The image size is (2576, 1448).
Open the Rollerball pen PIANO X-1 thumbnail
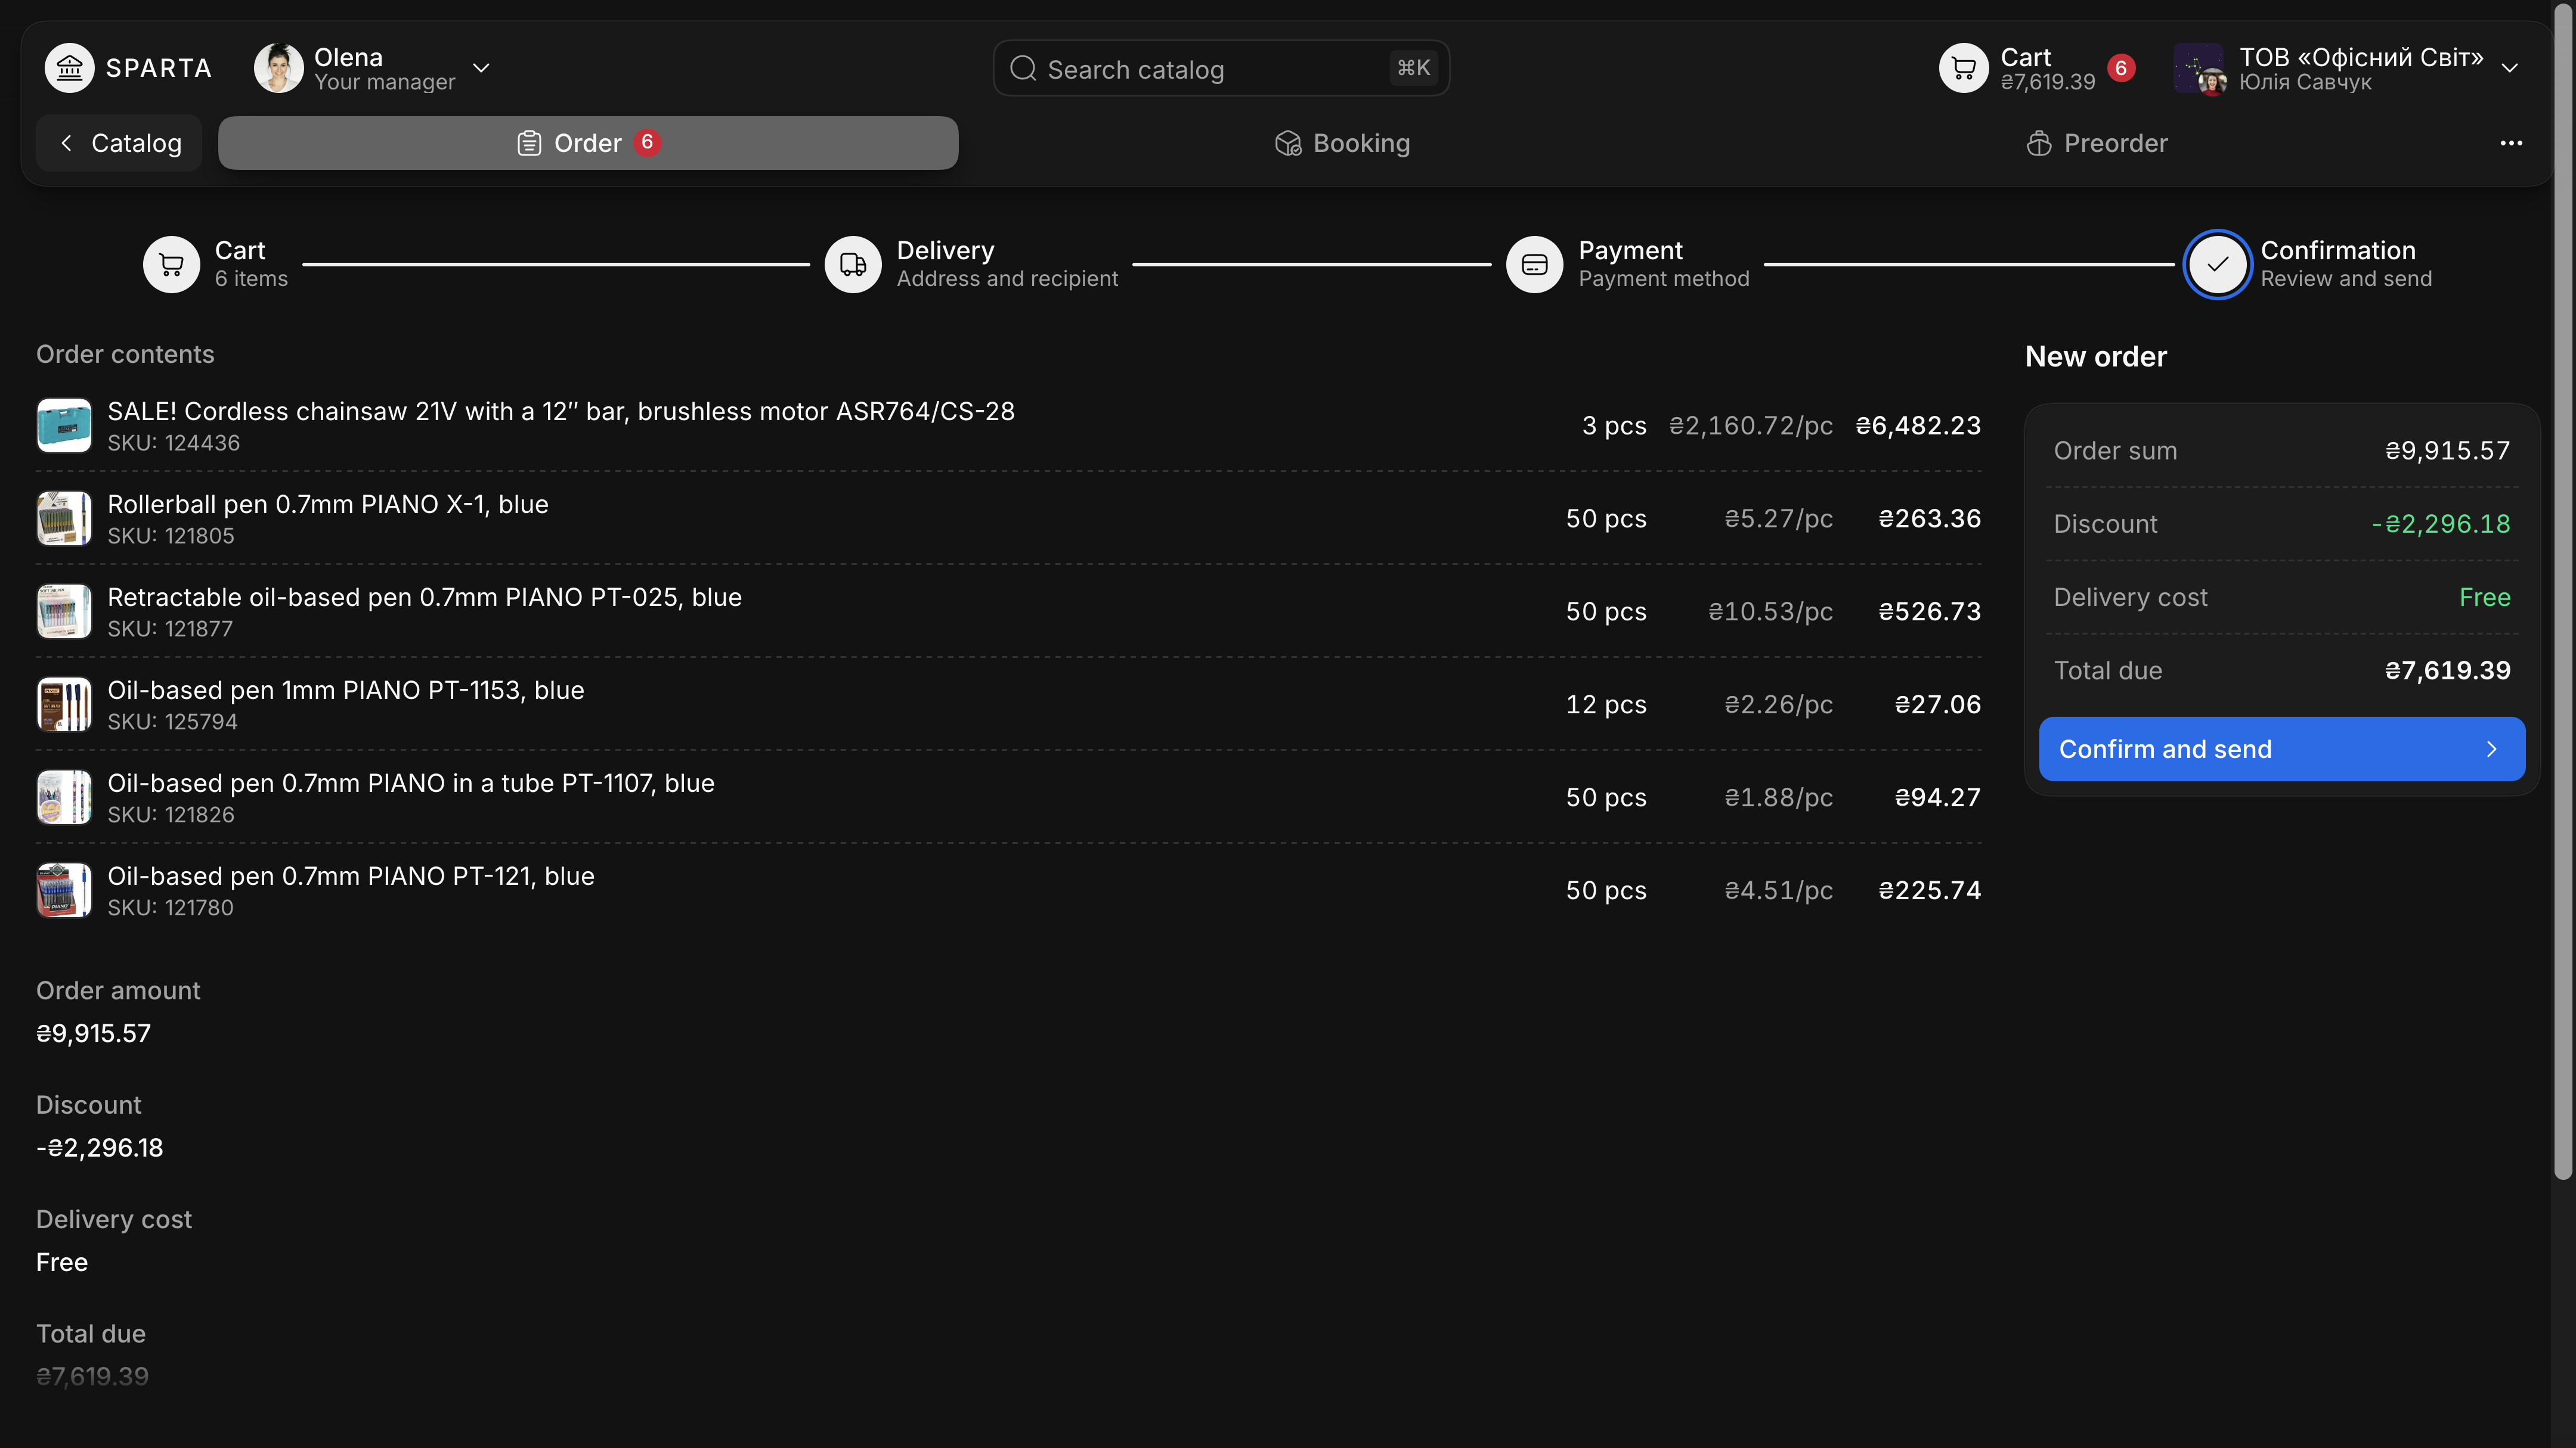coord(64,518)
